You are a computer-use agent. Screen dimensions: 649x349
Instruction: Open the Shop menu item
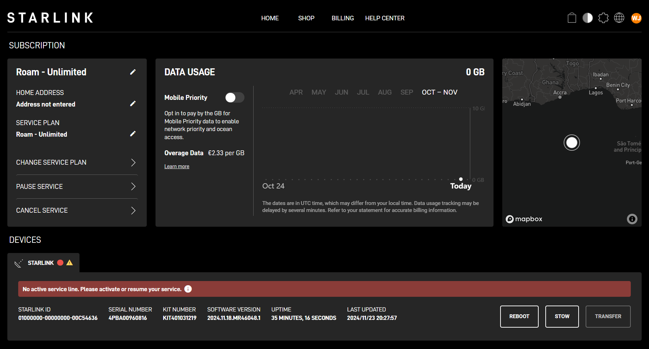click(x=306, y=18)
